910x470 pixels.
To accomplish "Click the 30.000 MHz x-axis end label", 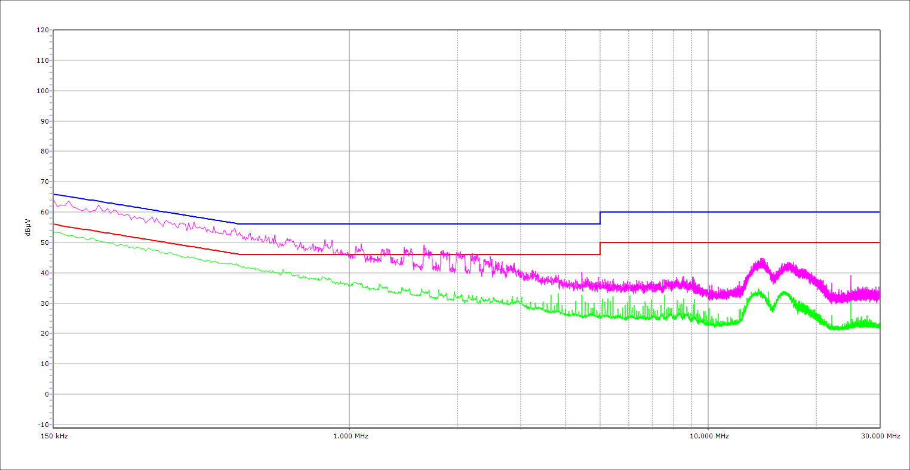I will pos(880,436).
